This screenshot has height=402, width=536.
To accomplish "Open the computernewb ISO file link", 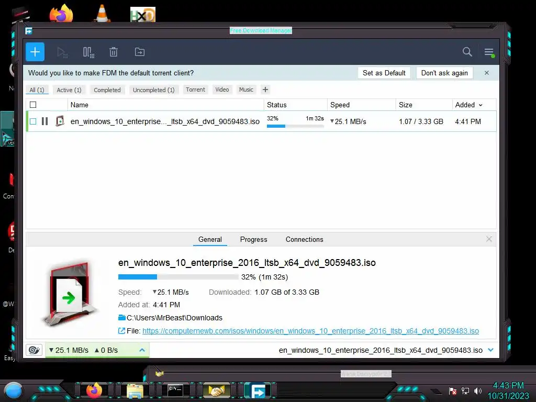I will [311, 331].
